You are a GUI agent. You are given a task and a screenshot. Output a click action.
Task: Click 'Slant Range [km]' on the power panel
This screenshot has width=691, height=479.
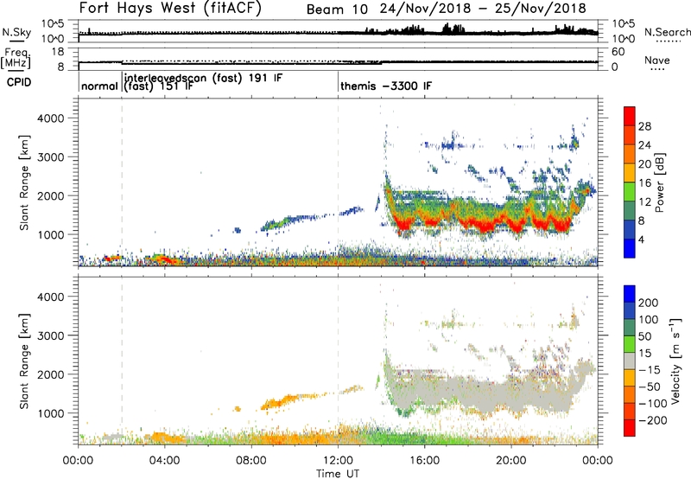24,182
